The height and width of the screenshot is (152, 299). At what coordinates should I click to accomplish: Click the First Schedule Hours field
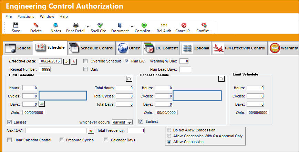pos(30,88)
